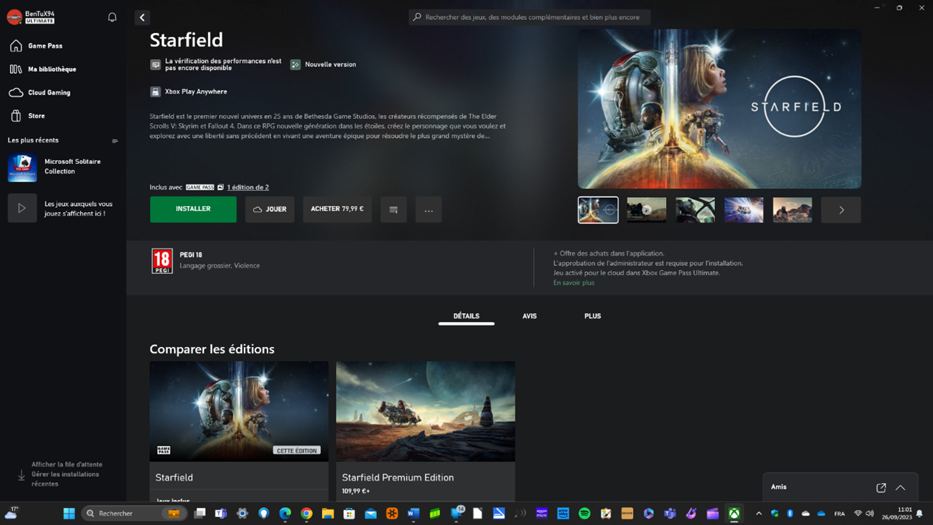The image size is (933, 525).
Task: Click the game search field
Action: [x=530, y=17]
